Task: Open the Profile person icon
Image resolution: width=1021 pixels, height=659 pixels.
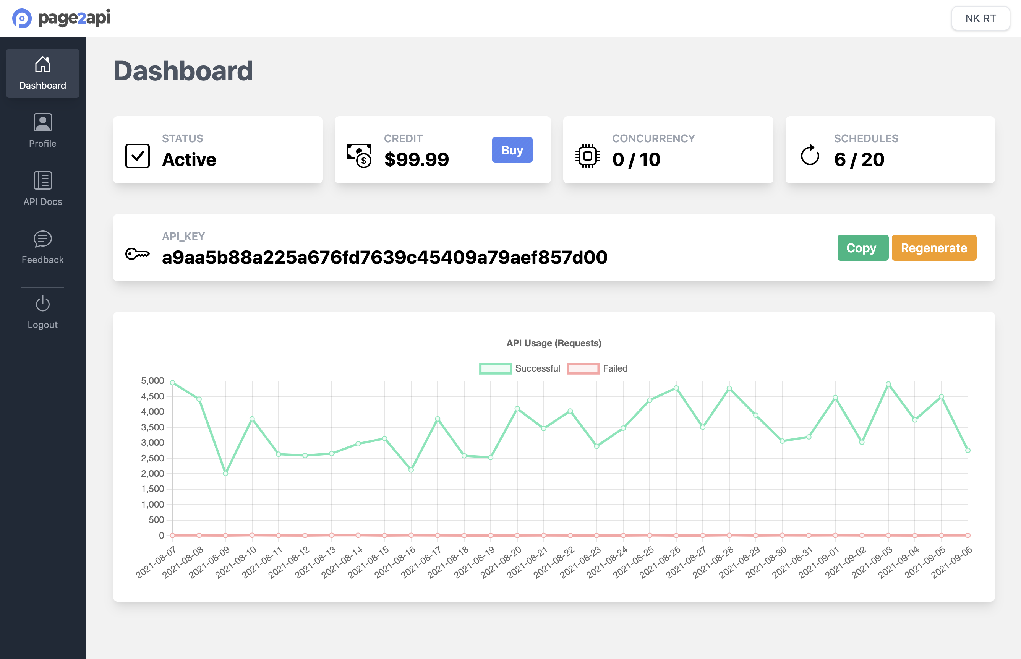Action: point(42,123)
